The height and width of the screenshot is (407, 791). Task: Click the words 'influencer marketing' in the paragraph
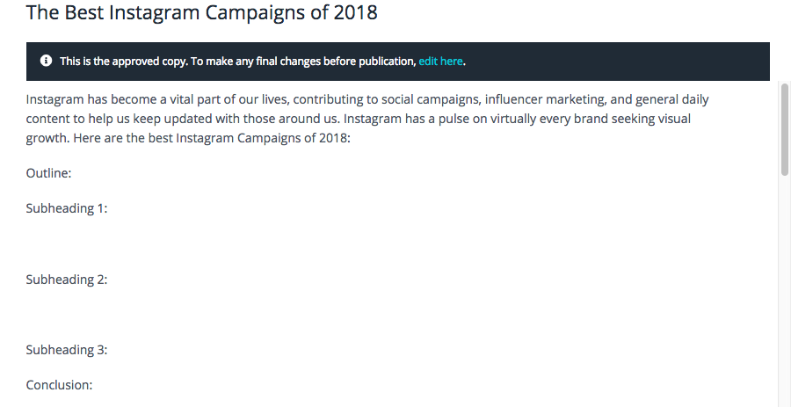545,99
